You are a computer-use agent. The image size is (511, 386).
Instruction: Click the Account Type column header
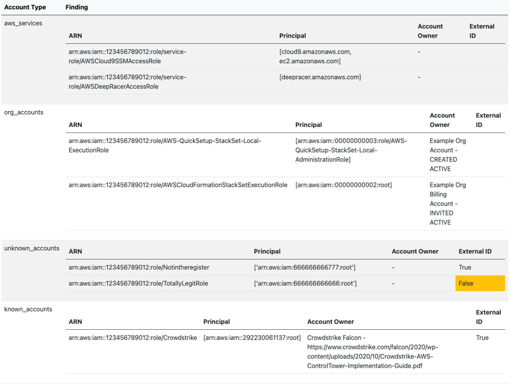coord(25,7)
